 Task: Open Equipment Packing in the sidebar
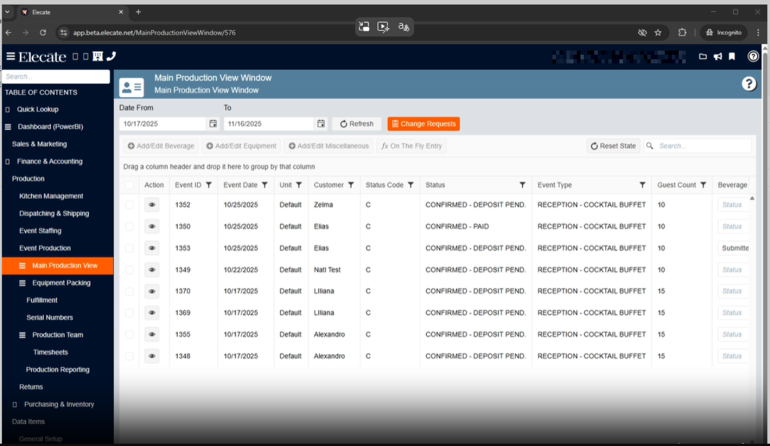click(x=61, y=283)
